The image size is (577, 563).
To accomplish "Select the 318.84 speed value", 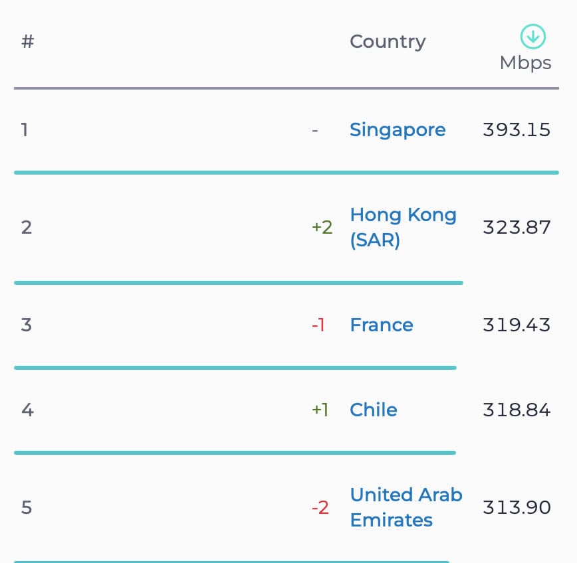I will click(517, 410).
